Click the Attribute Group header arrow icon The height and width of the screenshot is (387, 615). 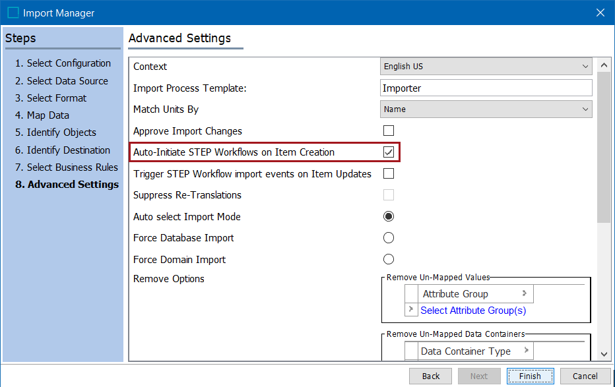pyautogui.click(x=525, y=293)
